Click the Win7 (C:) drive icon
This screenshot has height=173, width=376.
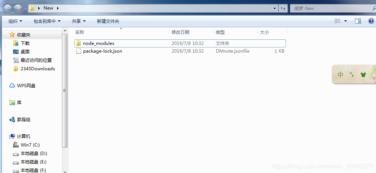coord(16,145)
